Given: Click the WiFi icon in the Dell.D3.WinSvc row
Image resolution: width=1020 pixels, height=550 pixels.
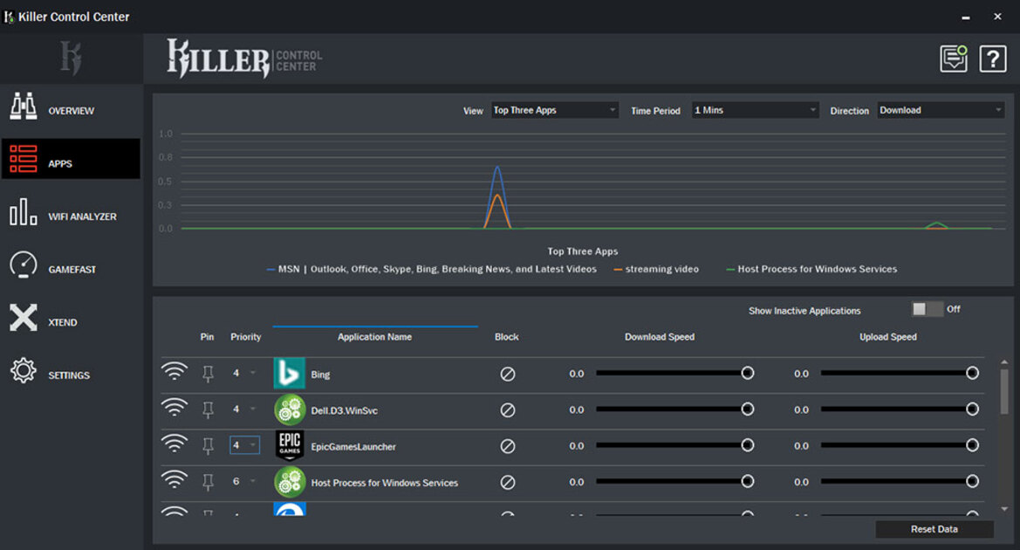Looking at the screenshot, I should [x=175, y=408].
